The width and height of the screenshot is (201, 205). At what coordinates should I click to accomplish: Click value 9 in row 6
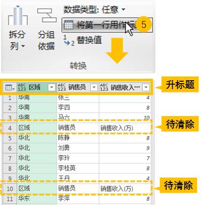[125, 148]
